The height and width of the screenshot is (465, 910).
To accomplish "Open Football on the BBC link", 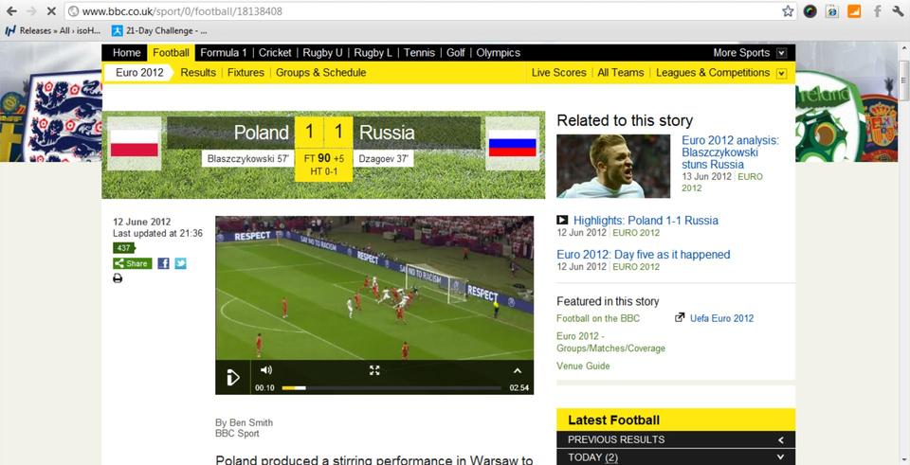I will [598, 318].
